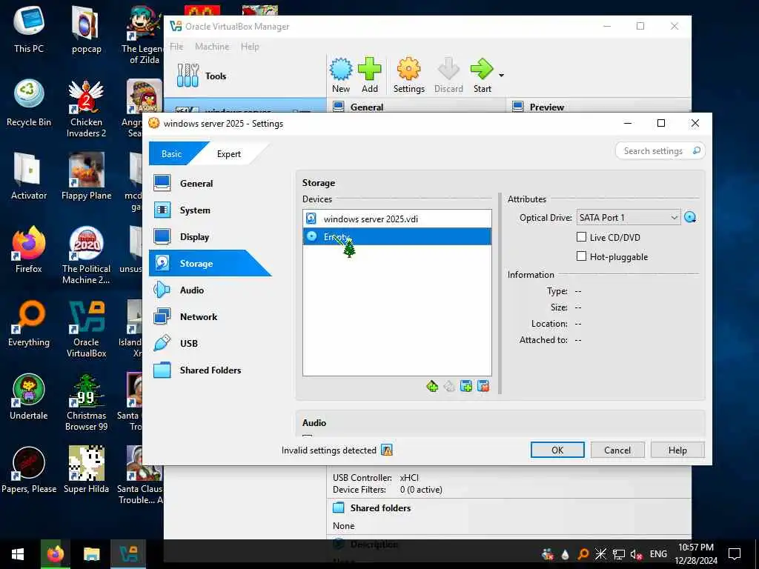The height and width of the screenshot is (569, 759).
Task: Open the Start button dropdown arrow
Action: click(502, 75)
